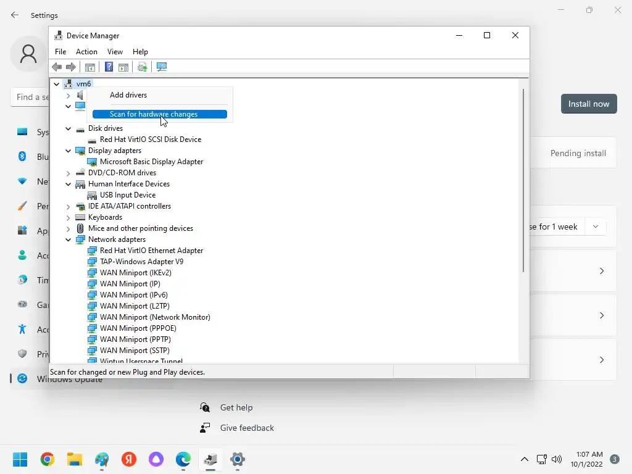This screenshot has width=632, height=474.
Task: Click the toolbar Forward arrow
Action: [71, 67]
